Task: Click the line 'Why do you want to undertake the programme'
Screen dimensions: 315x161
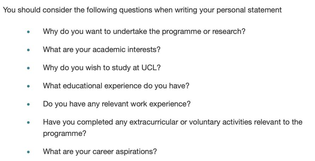Action: (x=144, y=31)
